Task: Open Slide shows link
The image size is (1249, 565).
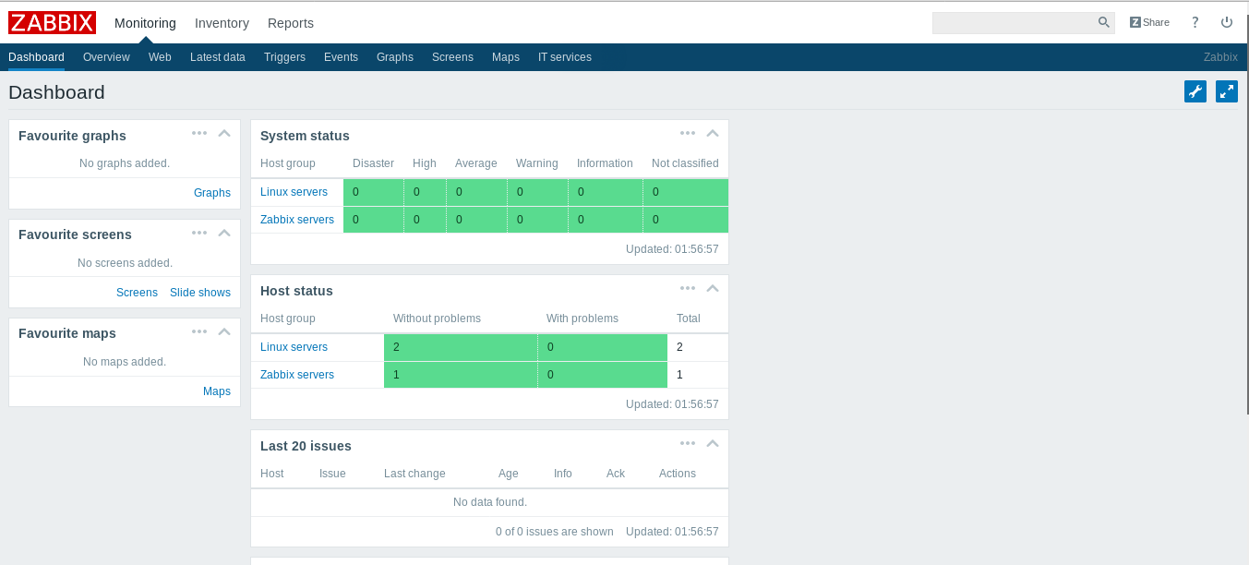Action: click(200, 293)
